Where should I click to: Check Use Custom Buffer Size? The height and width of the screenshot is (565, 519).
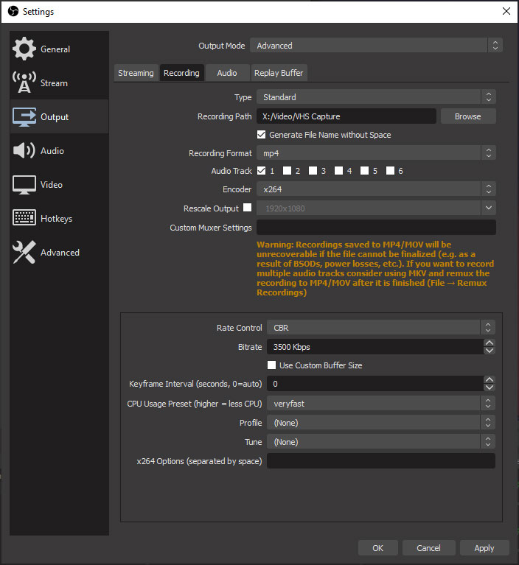tap(271, 365)
